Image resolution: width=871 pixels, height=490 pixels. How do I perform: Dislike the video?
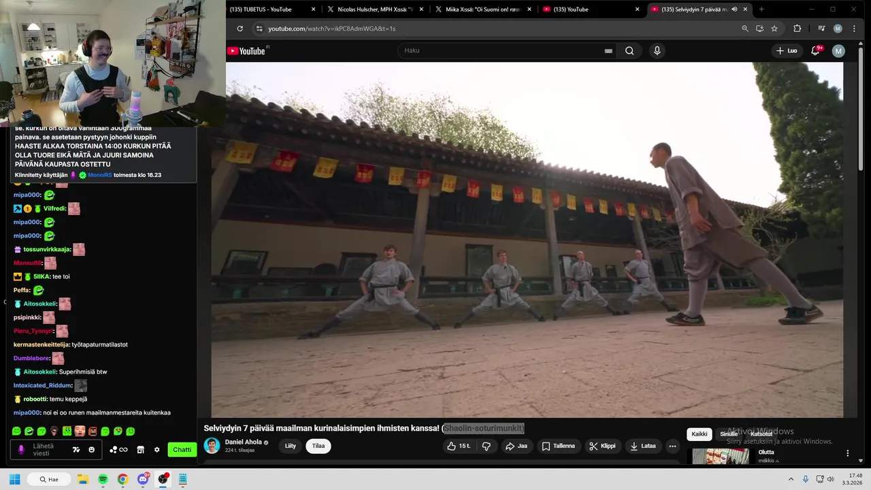pos(486,446)
